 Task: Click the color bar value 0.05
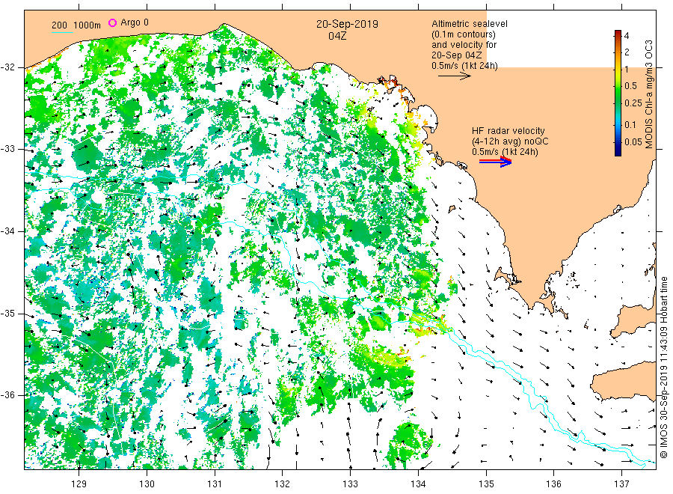point(633,141)
